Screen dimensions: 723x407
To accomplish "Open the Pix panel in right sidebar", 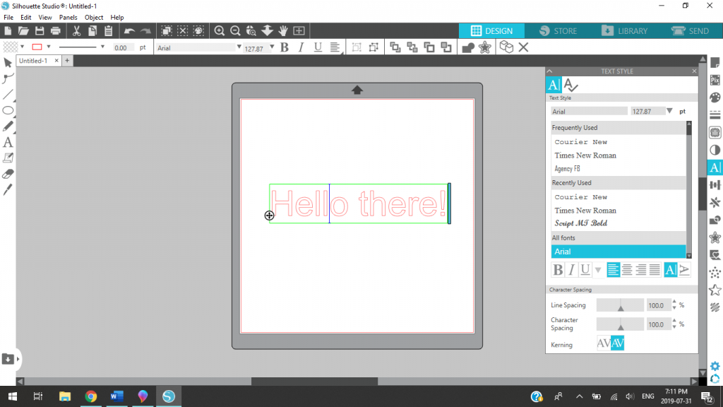I will tap(715, 81).
